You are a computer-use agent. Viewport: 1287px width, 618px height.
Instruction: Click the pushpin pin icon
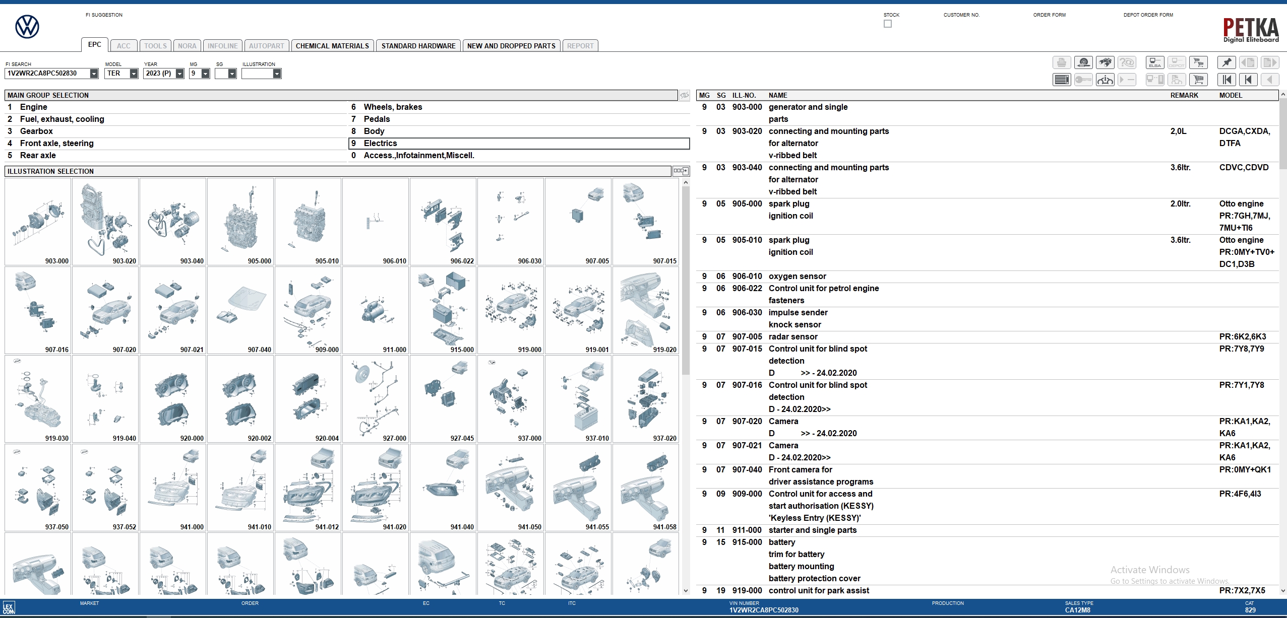[x=1227, y=62]
